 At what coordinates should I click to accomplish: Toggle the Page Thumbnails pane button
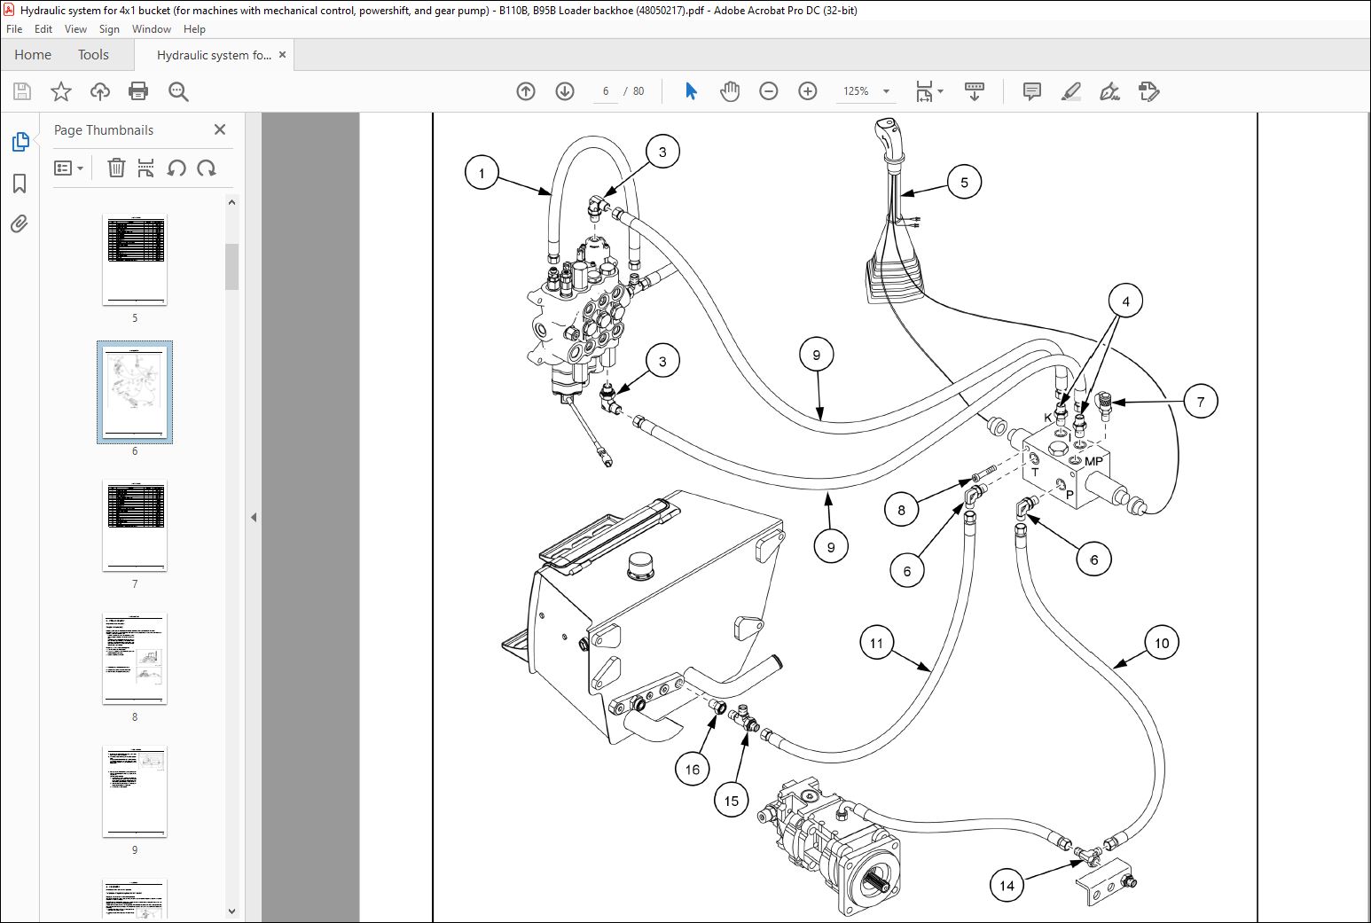(20, 142)
